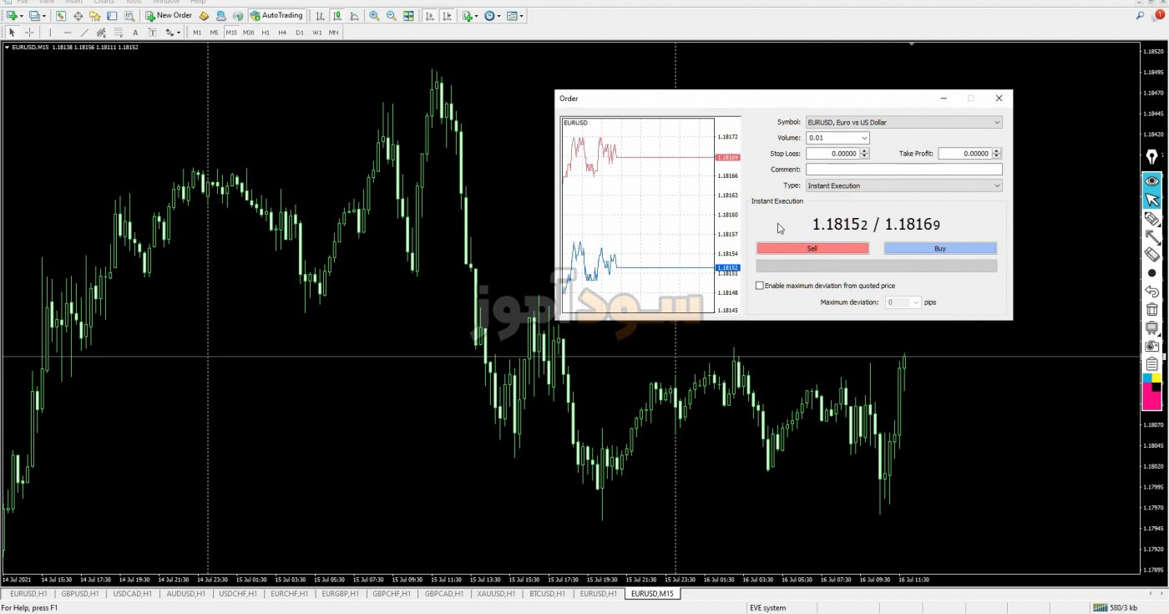Screen dimensions: 1169x614
Task: Show the Market Watch window icon
Action: point(61,15)
